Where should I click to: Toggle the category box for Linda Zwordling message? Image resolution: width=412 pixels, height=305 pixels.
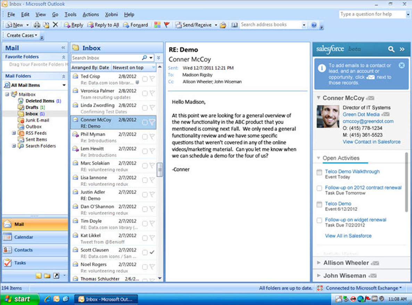[145, 108]
